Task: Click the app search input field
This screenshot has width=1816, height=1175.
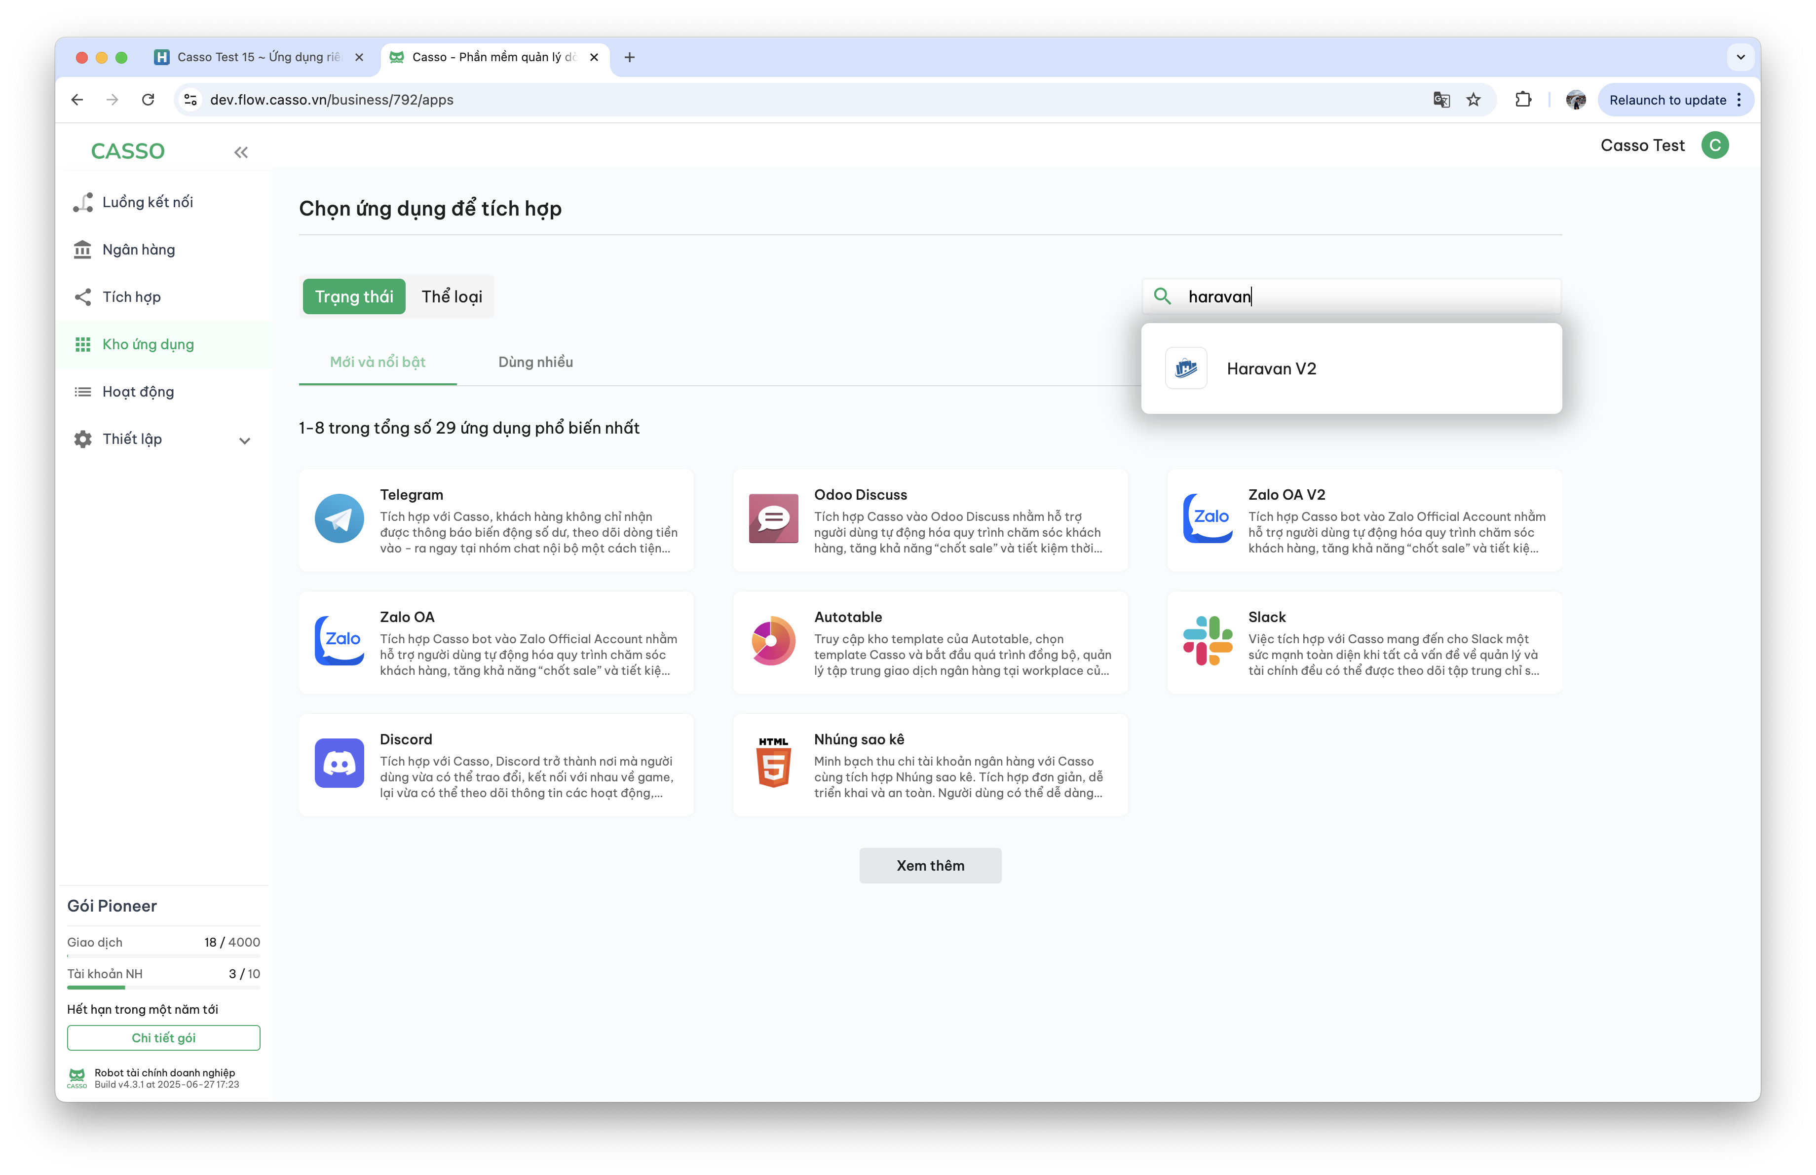Action: (x=1366, y=296)
